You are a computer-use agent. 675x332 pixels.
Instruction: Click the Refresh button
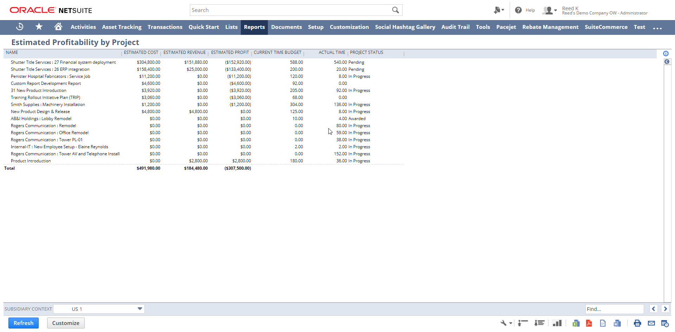pos(24,323)
